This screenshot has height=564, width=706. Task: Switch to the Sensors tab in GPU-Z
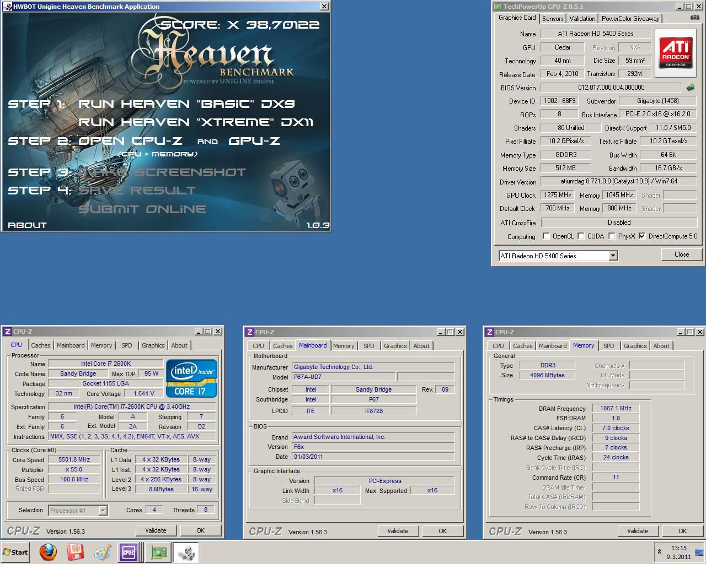[x=553, y=18]
